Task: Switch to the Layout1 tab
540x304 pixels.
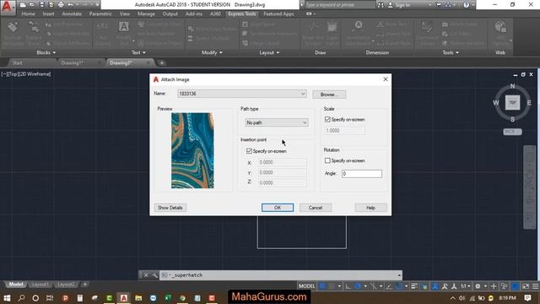Action: click(40, 285)
